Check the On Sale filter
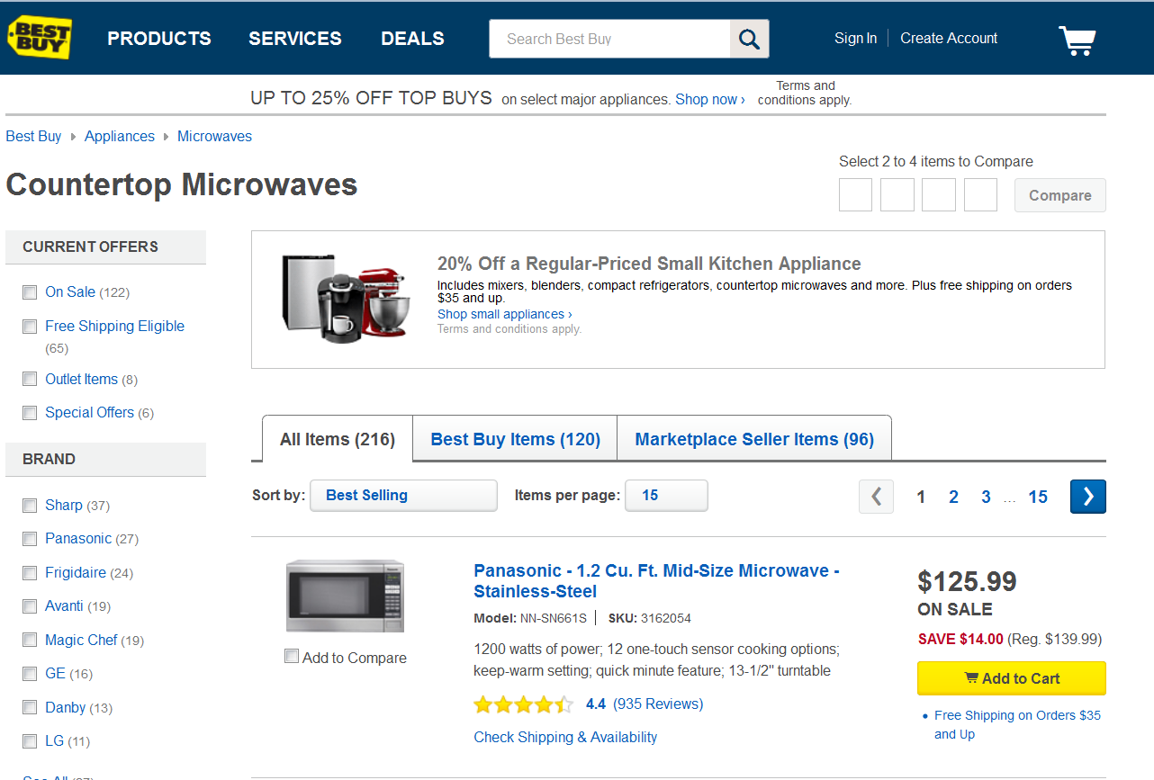Screen dimensions: 1154x780 pos(31,292)
